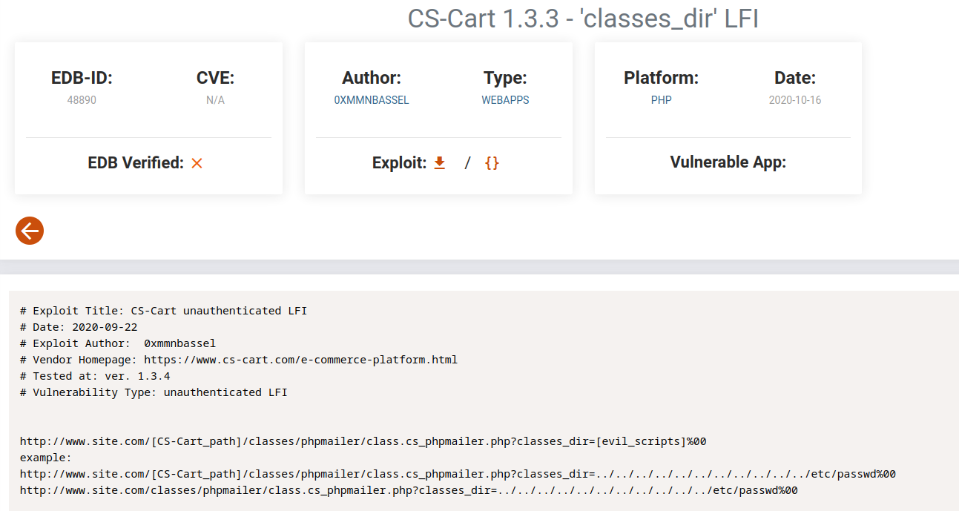Click the Date heading in the card

795,78
